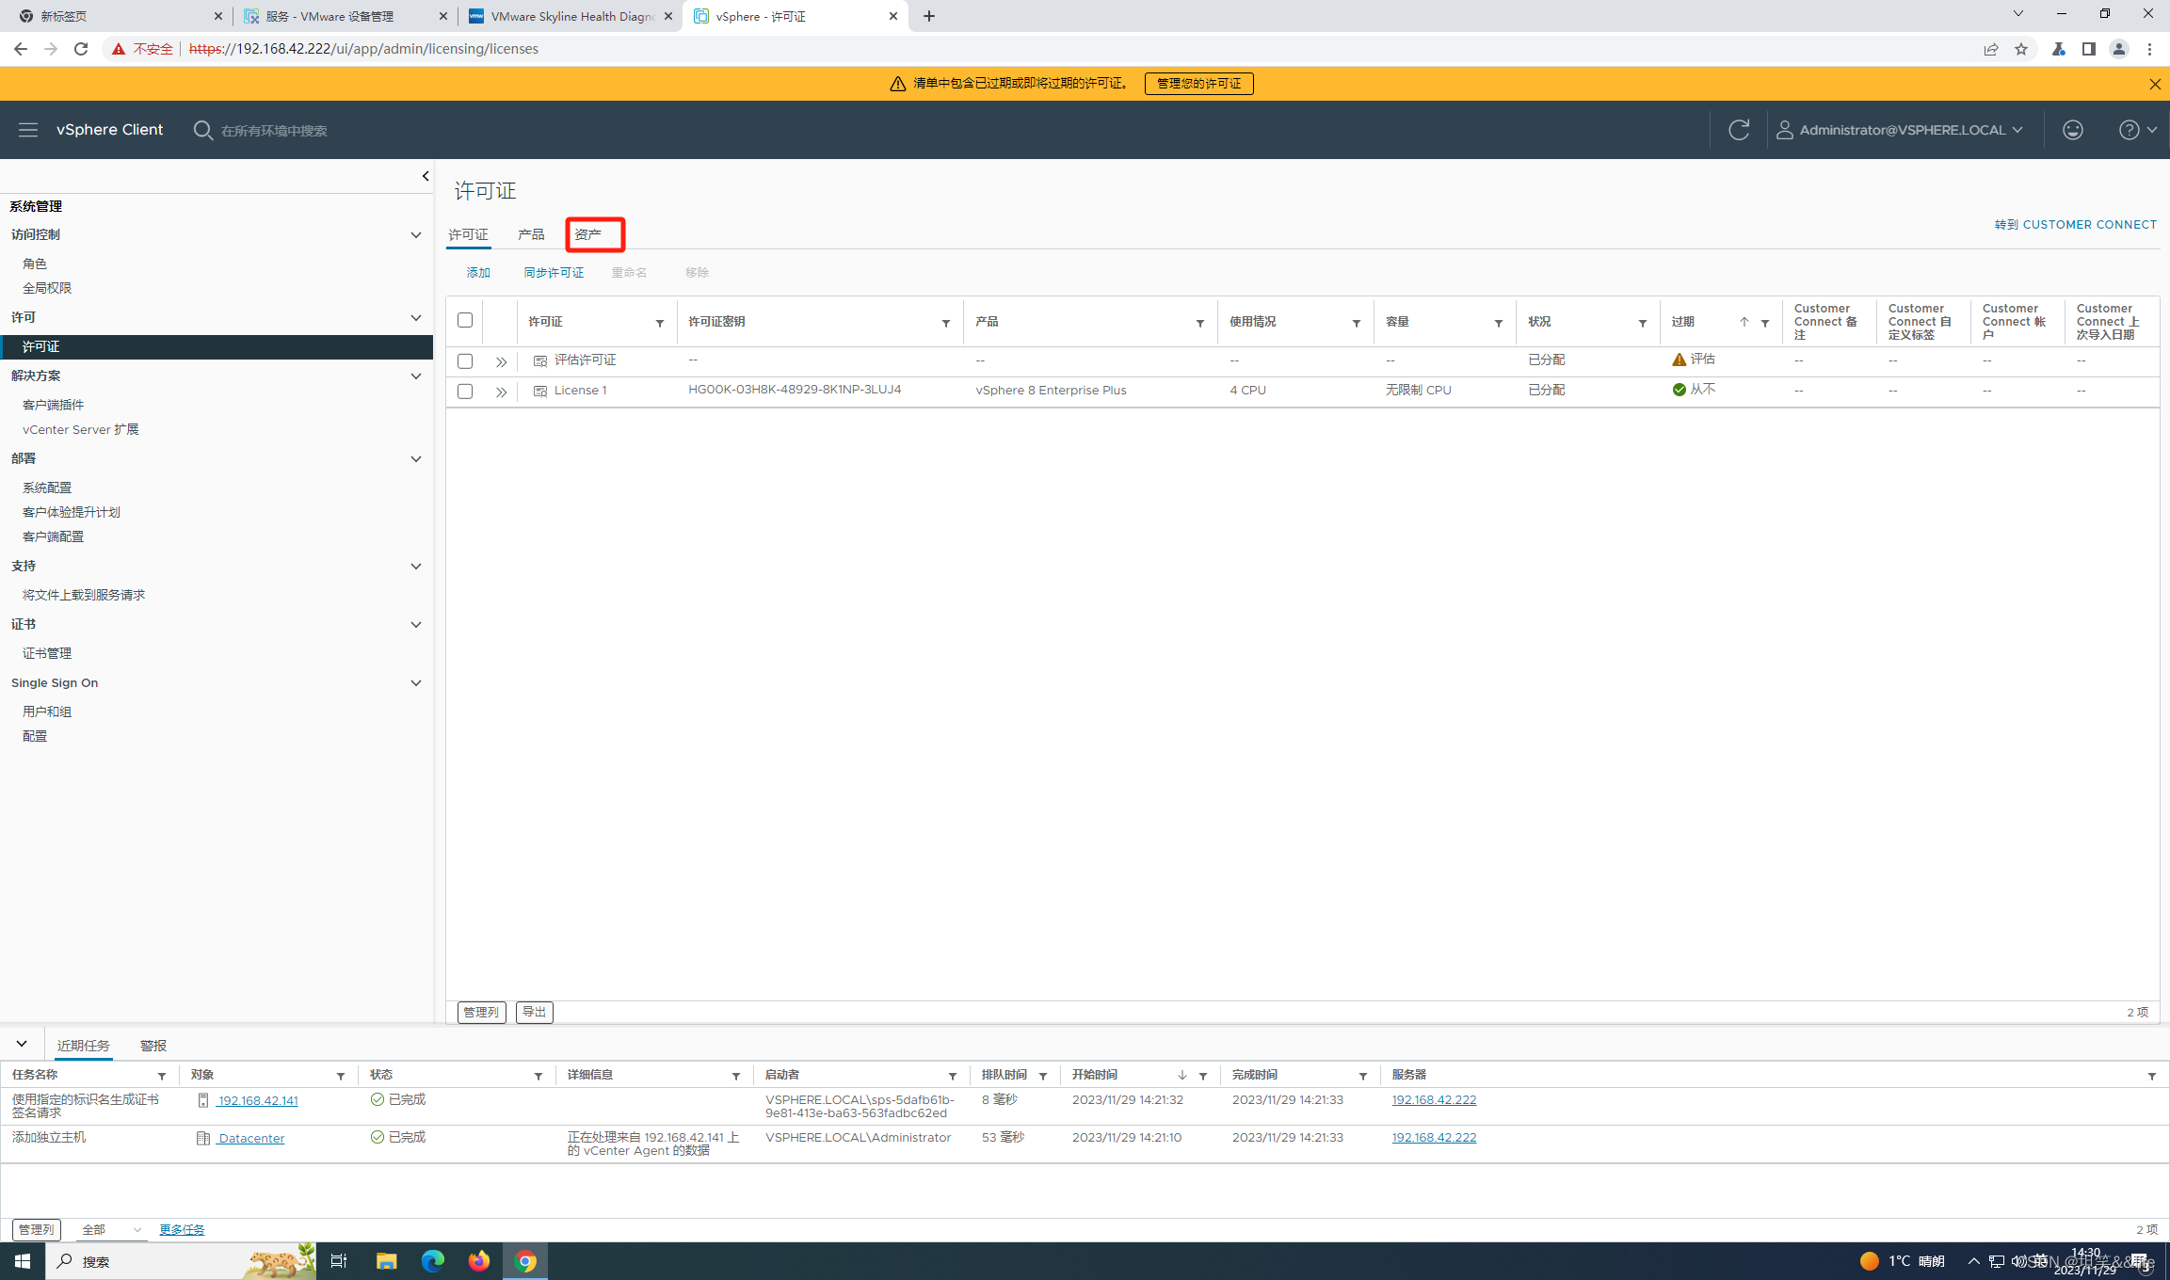This screenshot has width=2170, height=1280.
Task: Check the evaluation license row checkbox
Action: 465,361
